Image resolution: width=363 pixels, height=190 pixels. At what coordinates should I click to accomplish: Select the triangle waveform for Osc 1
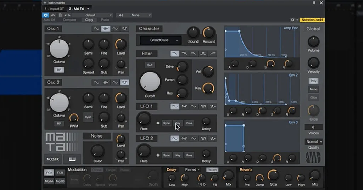[x=115, y=29]
